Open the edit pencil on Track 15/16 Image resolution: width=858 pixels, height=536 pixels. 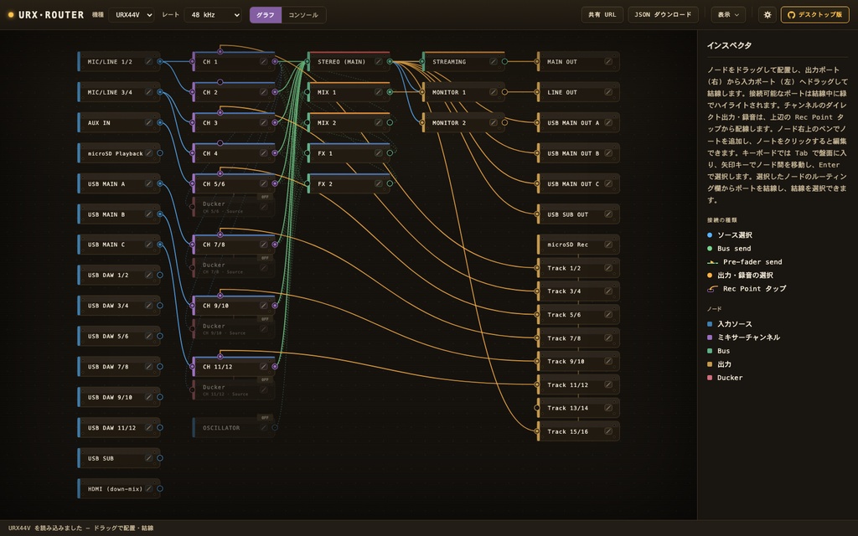tap(608, 431)
